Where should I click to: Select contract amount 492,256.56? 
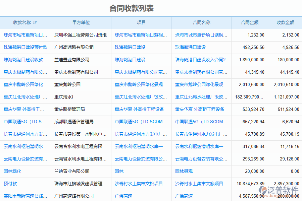(253, 47)
